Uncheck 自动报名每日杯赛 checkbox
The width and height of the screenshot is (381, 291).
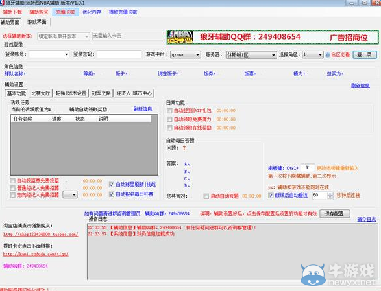111,194
